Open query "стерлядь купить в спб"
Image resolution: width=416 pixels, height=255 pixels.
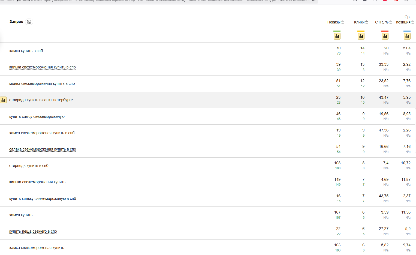point(29,166)
